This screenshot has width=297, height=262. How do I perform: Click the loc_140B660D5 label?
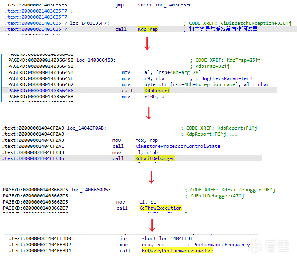[91, 190]
